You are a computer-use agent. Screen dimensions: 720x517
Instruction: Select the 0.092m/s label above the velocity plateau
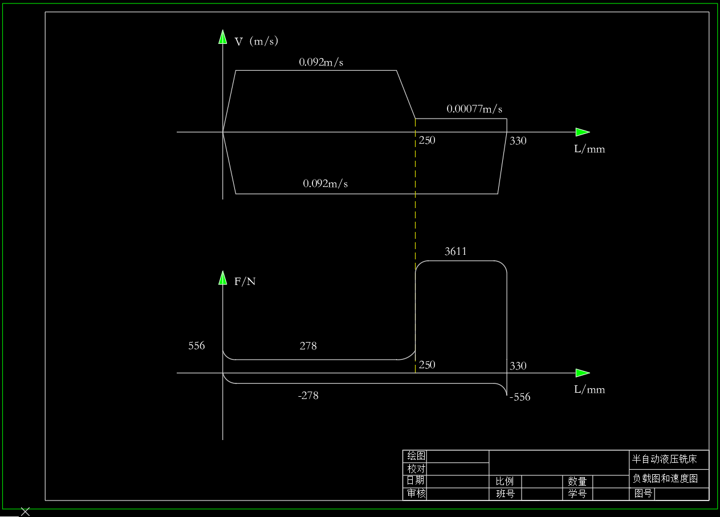coord(321,62)
